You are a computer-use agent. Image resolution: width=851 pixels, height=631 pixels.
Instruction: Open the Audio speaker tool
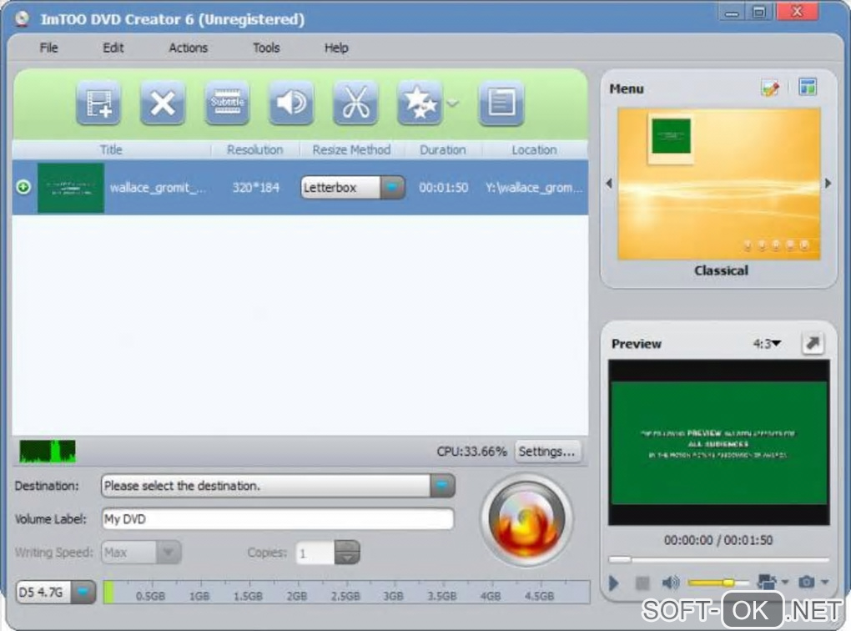pos(291,103)
